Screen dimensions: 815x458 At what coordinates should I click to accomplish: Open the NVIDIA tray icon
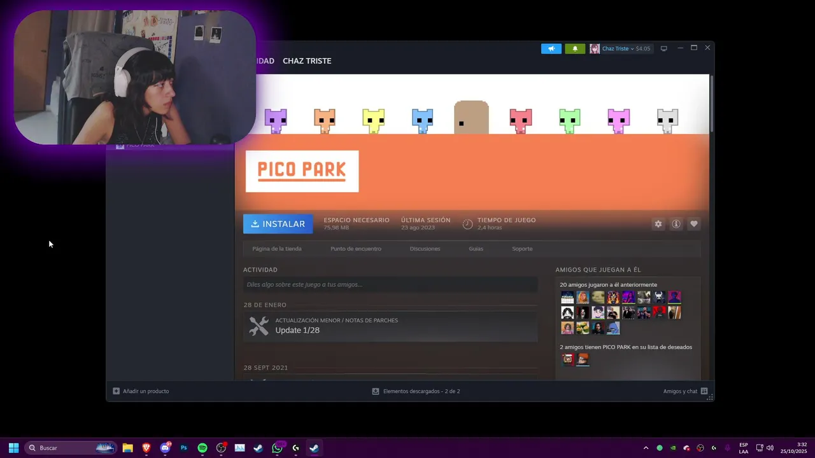click(x=673, y=448)
